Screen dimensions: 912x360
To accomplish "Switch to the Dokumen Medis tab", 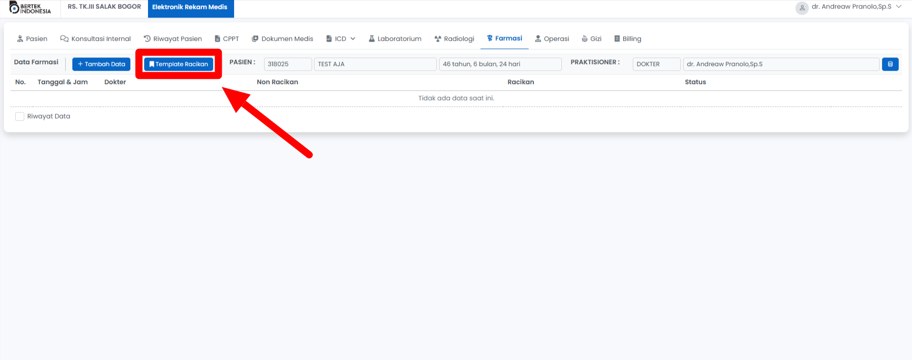I will click(x=283, y=39).
